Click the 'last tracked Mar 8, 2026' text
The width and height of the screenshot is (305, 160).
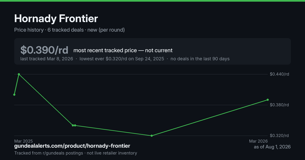(x=47, y=59)
